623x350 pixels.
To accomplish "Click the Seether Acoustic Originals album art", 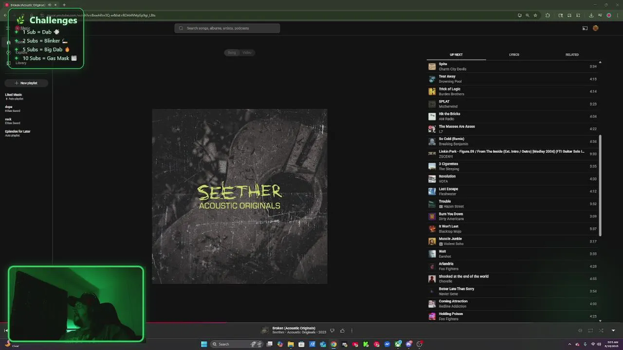I will (x=239, y=196).
